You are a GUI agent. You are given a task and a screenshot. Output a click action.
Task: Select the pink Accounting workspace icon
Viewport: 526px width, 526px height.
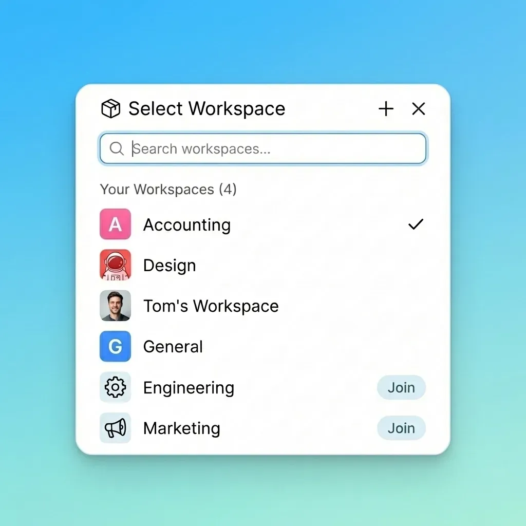[x=115, y=224]
